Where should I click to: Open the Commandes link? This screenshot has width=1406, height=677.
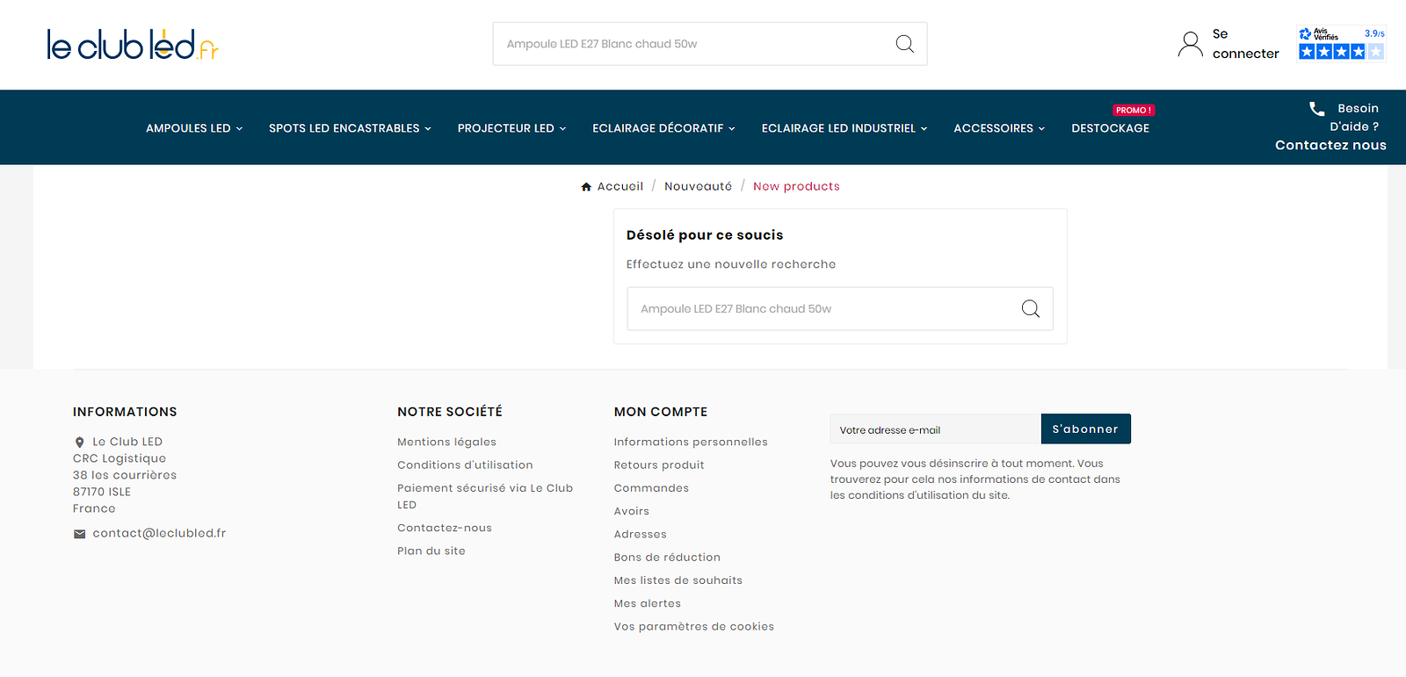pos(651,488)
